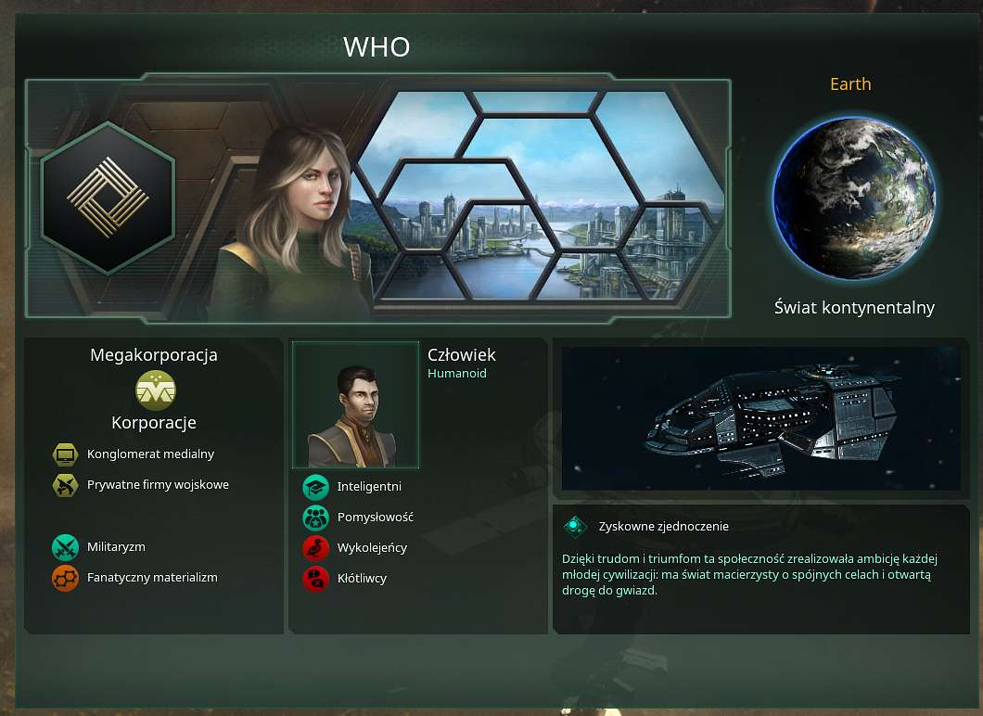Image resolution: width=983 pixels, height=716 pixels.
Task: Click the Earth homeworld planet image
Action: point(853,198)
